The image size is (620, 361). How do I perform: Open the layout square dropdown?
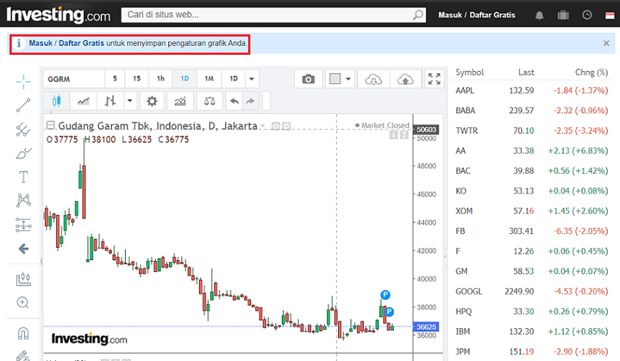340,79
